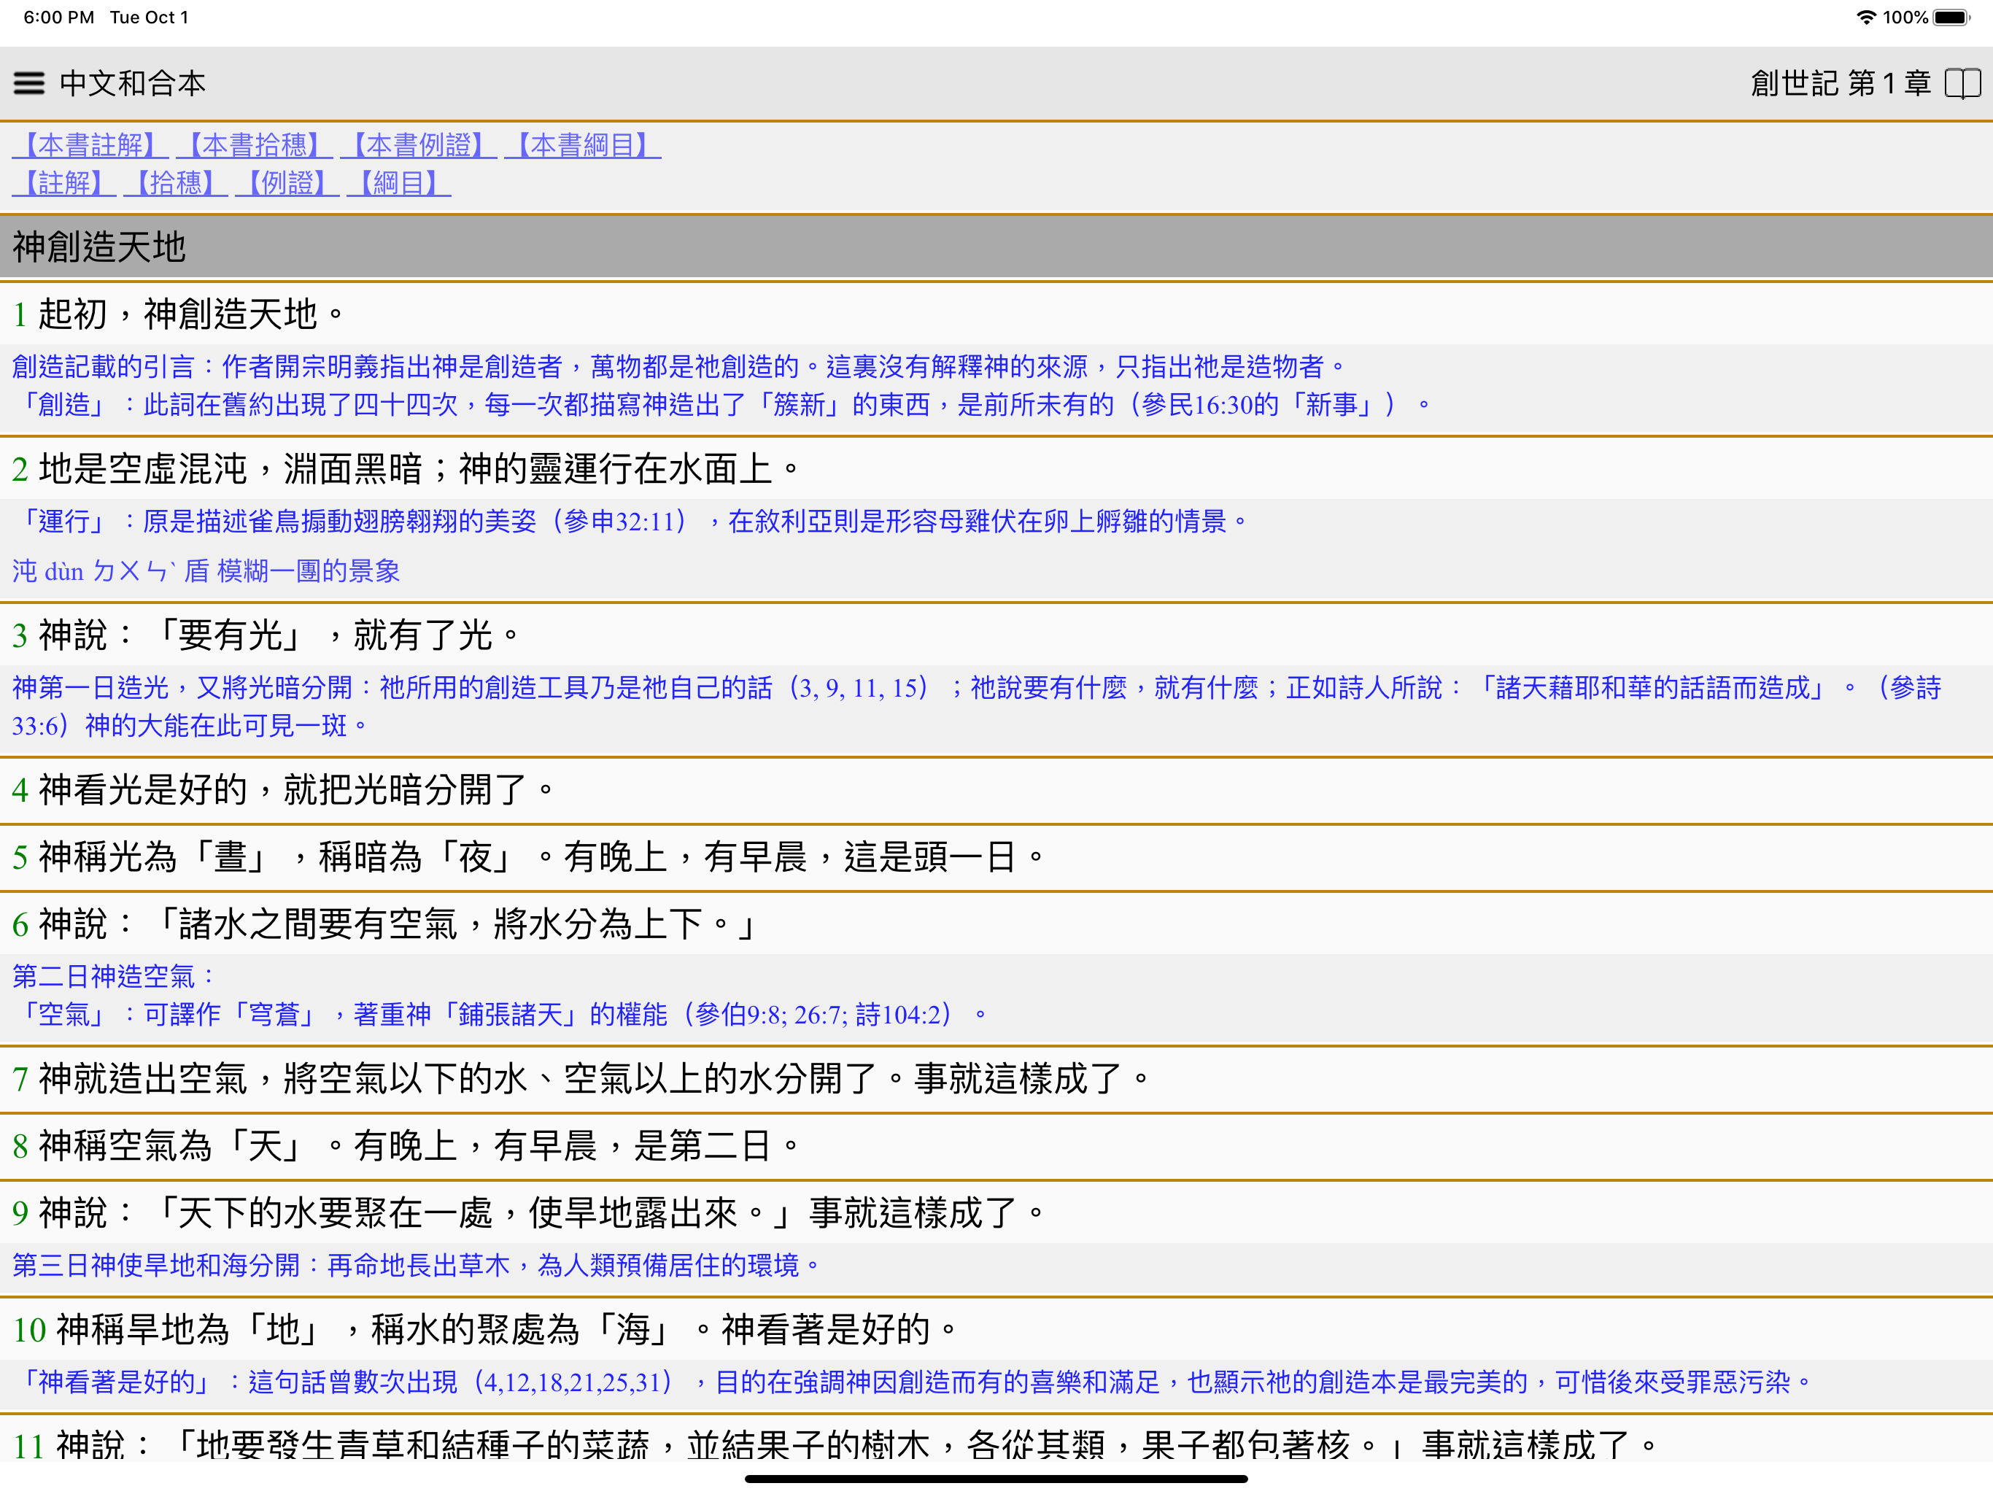Open the chapter 【綱目】 link
Image resolution: width=1993 pixels, height=1494 pixels.
[x=399, y=183]
